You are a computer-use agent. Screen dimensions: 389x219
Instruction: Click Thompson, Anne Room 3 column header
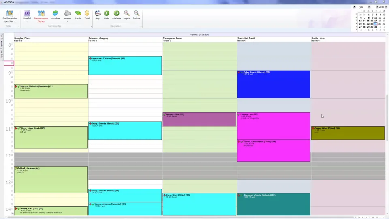tap(200, 39)
